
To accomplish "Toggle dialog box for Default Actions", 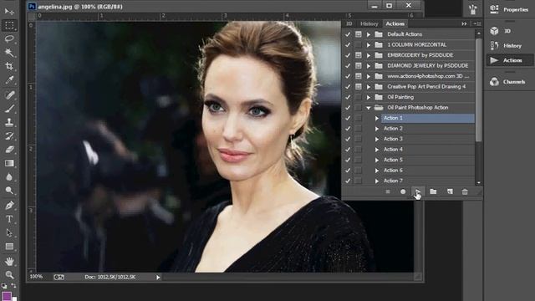I will coord(358,34).
